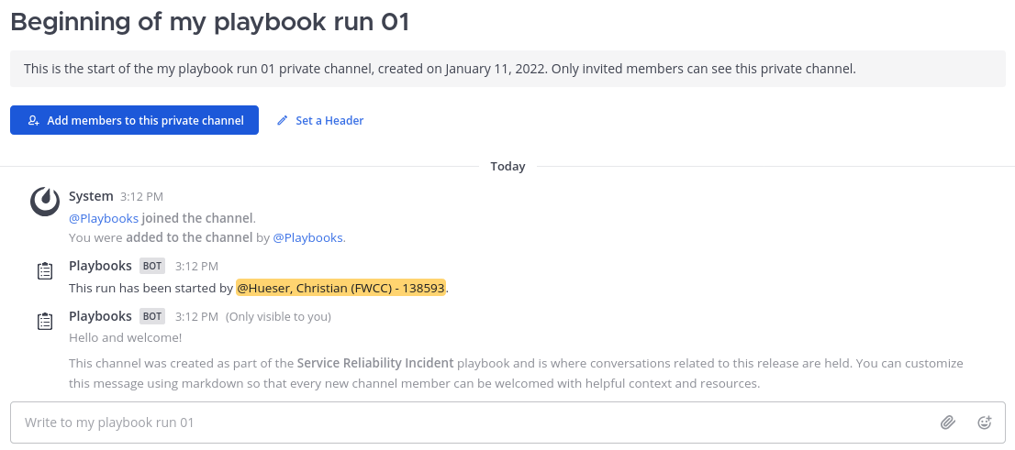Click the first Playbooks bot username
Image resolution: width=1015 pixels, height=450 pixels.
[x=100, y=266]
